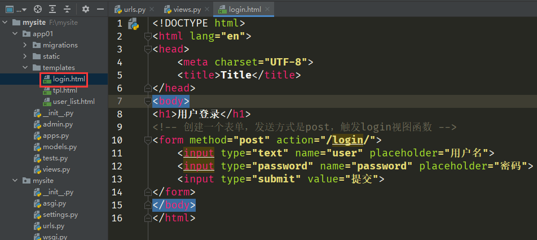Open project panel settings gear
This screenshot has width=537, height=240.
click(86, 9)
